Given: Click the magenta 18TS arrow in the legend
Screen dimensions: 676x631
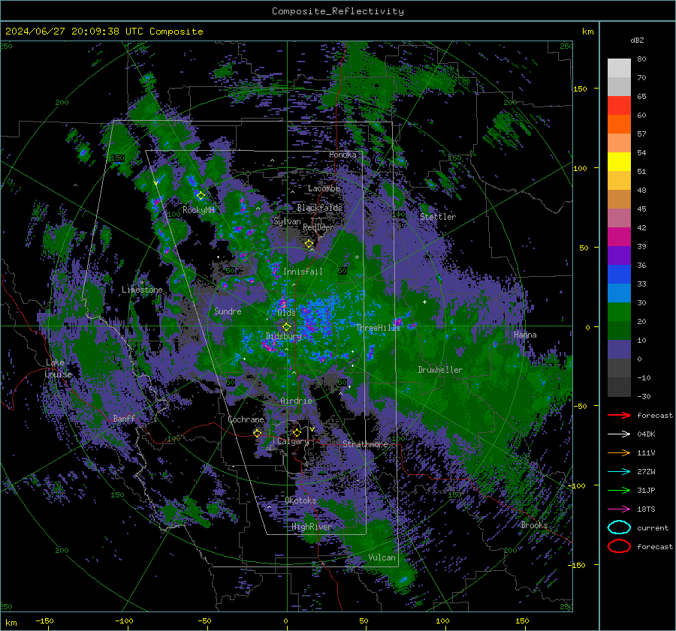Looking at the screenshot, I should [x=619, y=509].
